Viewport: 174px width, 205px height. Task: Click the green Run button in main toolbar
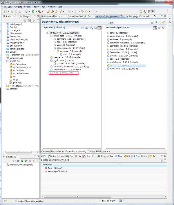point(33,12)
